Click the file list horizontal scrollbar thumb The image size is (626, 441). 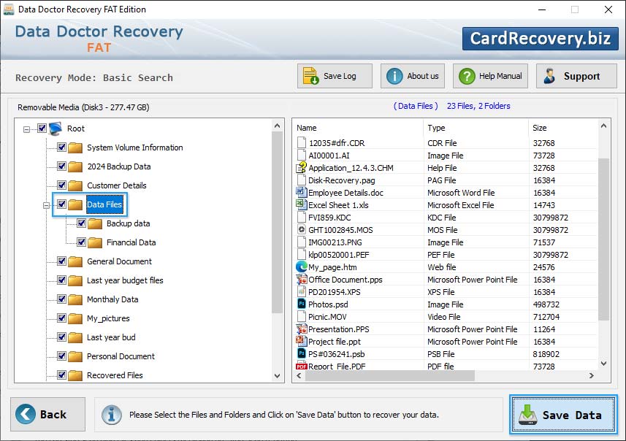pos(390,375)
